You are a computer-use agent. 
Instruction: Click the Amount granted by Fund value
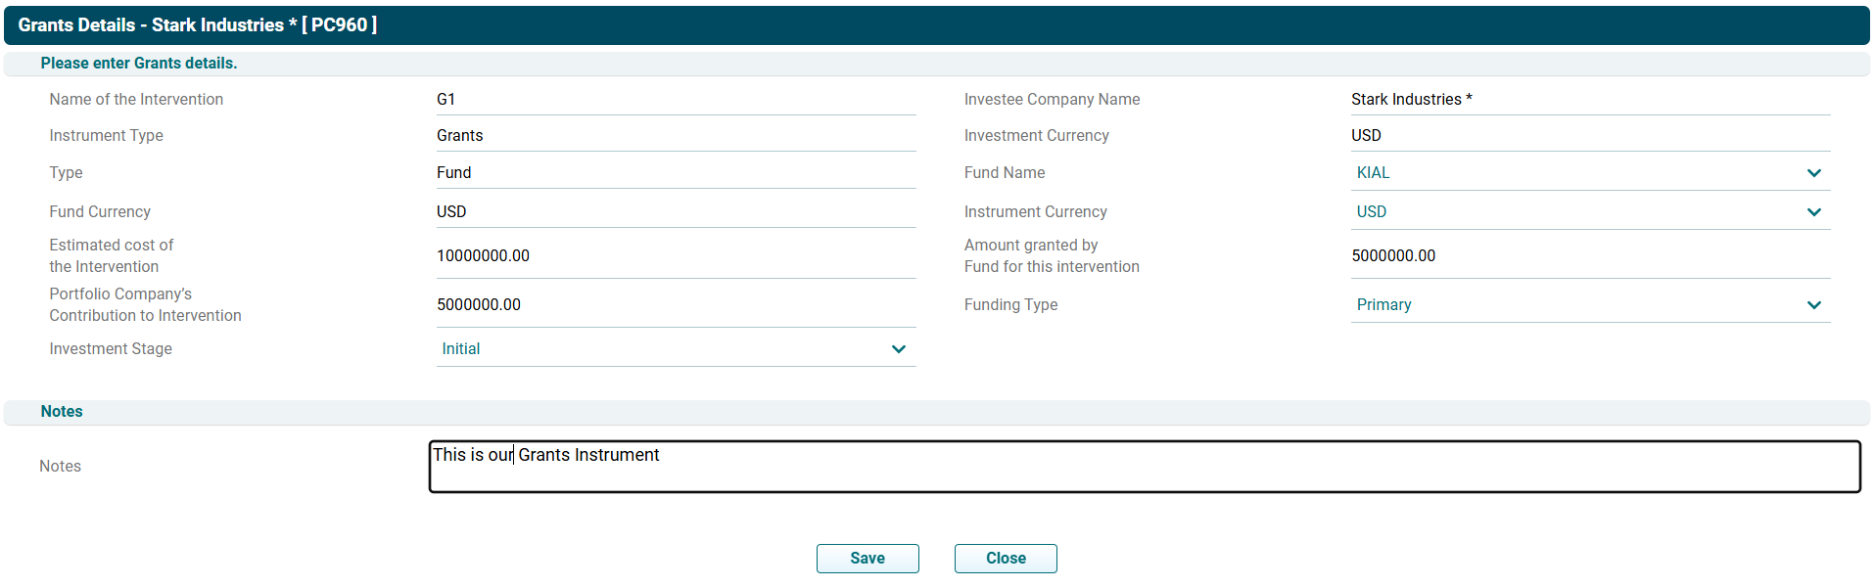click(1589, 256)
